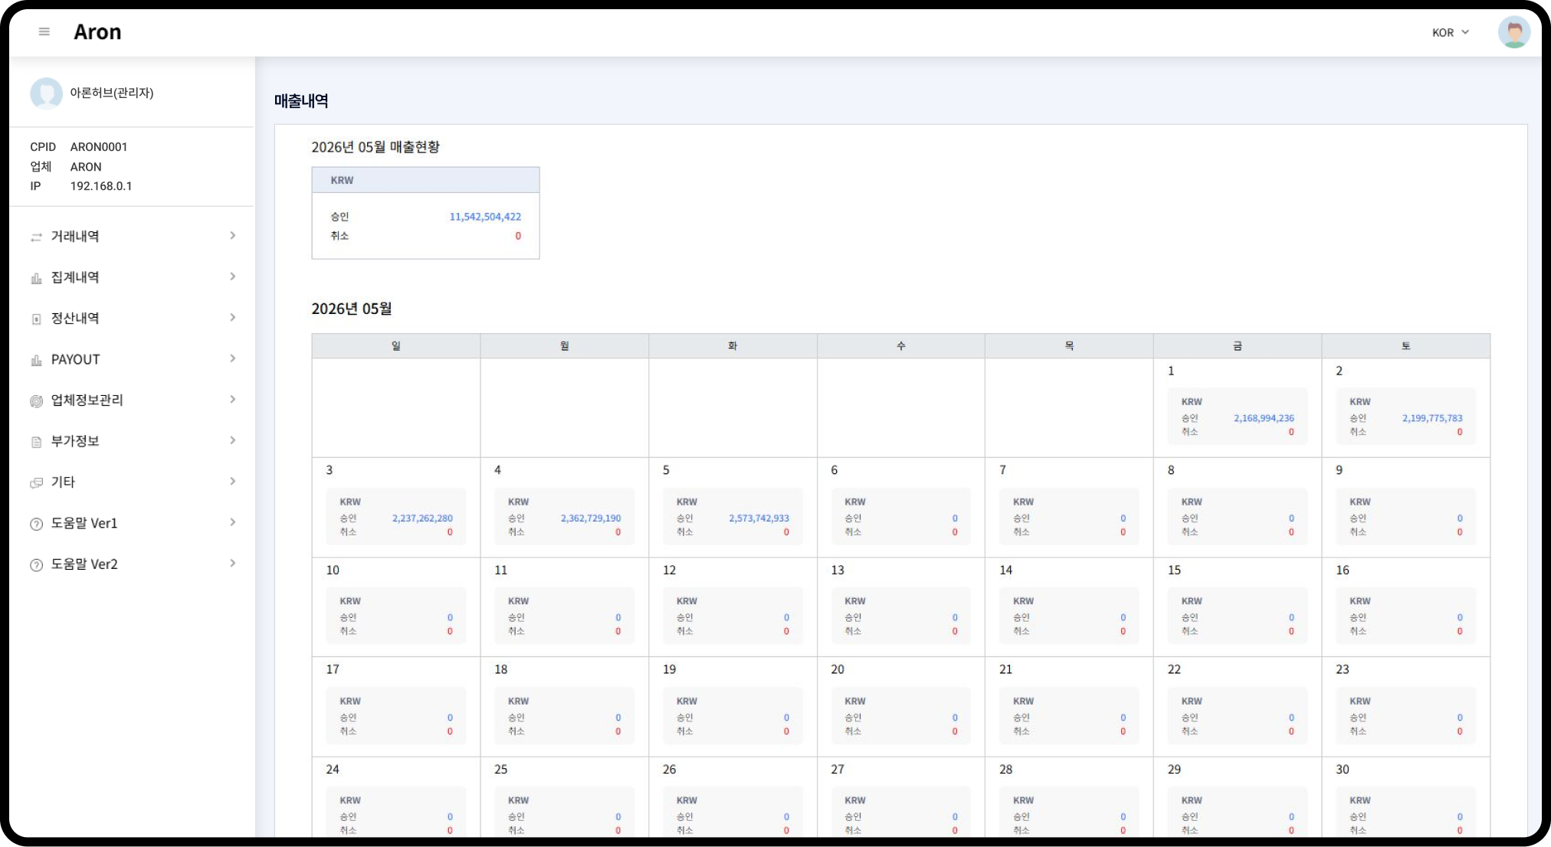Click approved amount 2,237,262,280 on day 3
1551x847 pixels.
(x=422, y=518)
